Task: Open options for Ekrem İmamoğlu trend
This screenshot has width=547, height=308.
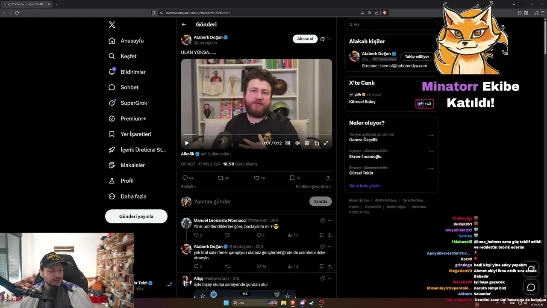Action: [431, 151]
